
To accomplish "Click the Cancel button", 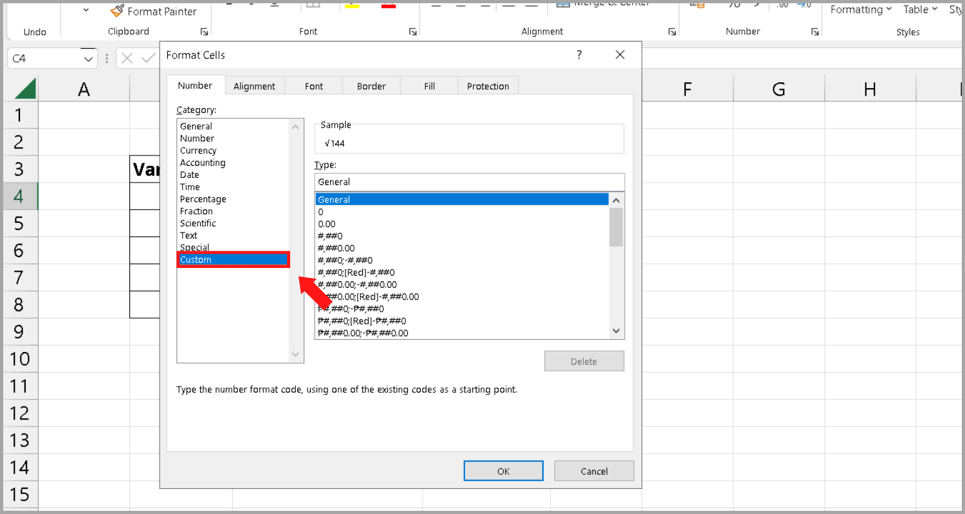I will click(x=594, y=471).
